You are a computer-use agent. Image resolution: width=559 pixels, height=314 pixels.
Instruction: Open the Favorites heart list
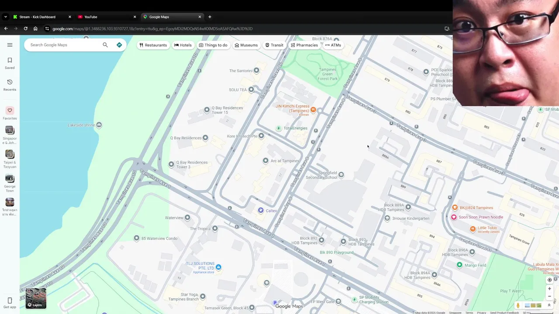click(10, 110)
